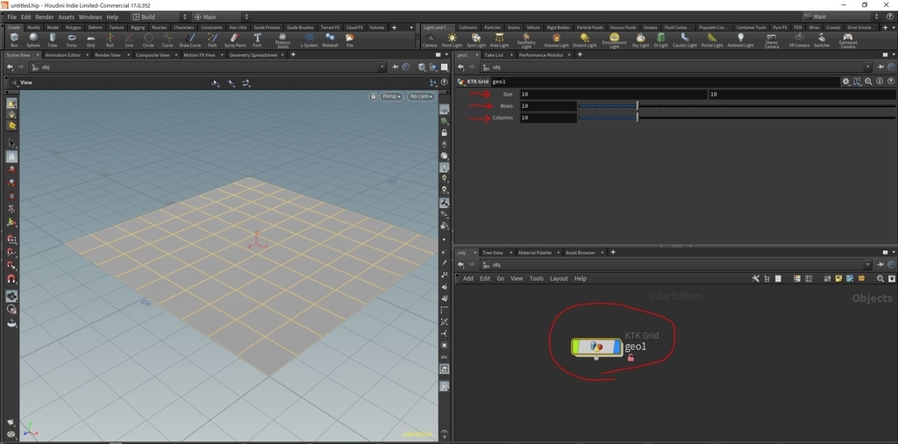Select the Grid shelf tool
The height and width of the screenshot is (444, 898).
pyautogui.click(x=90, y=40)
